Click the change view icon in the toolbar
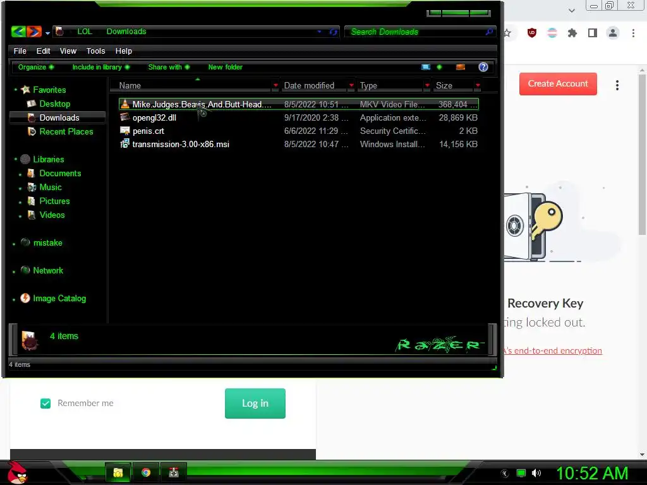Image resolution: width=647 pixels, height=485 pixels. pyautogui.click(x=426, y=67)
